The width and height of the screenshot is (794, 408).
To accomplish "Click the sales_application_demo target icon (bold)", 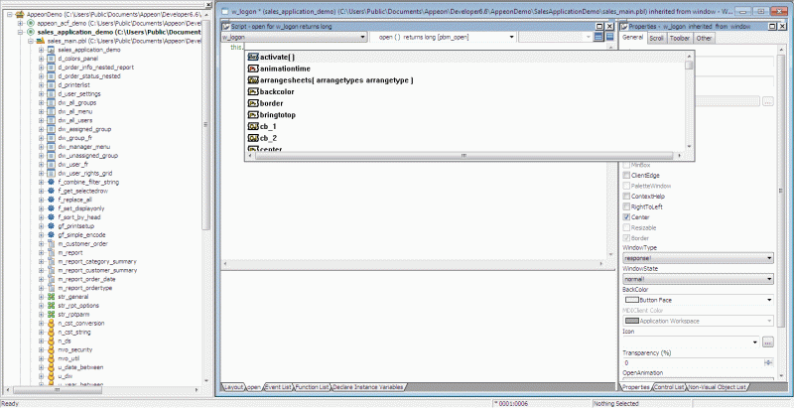I will (x=32, y=32).
